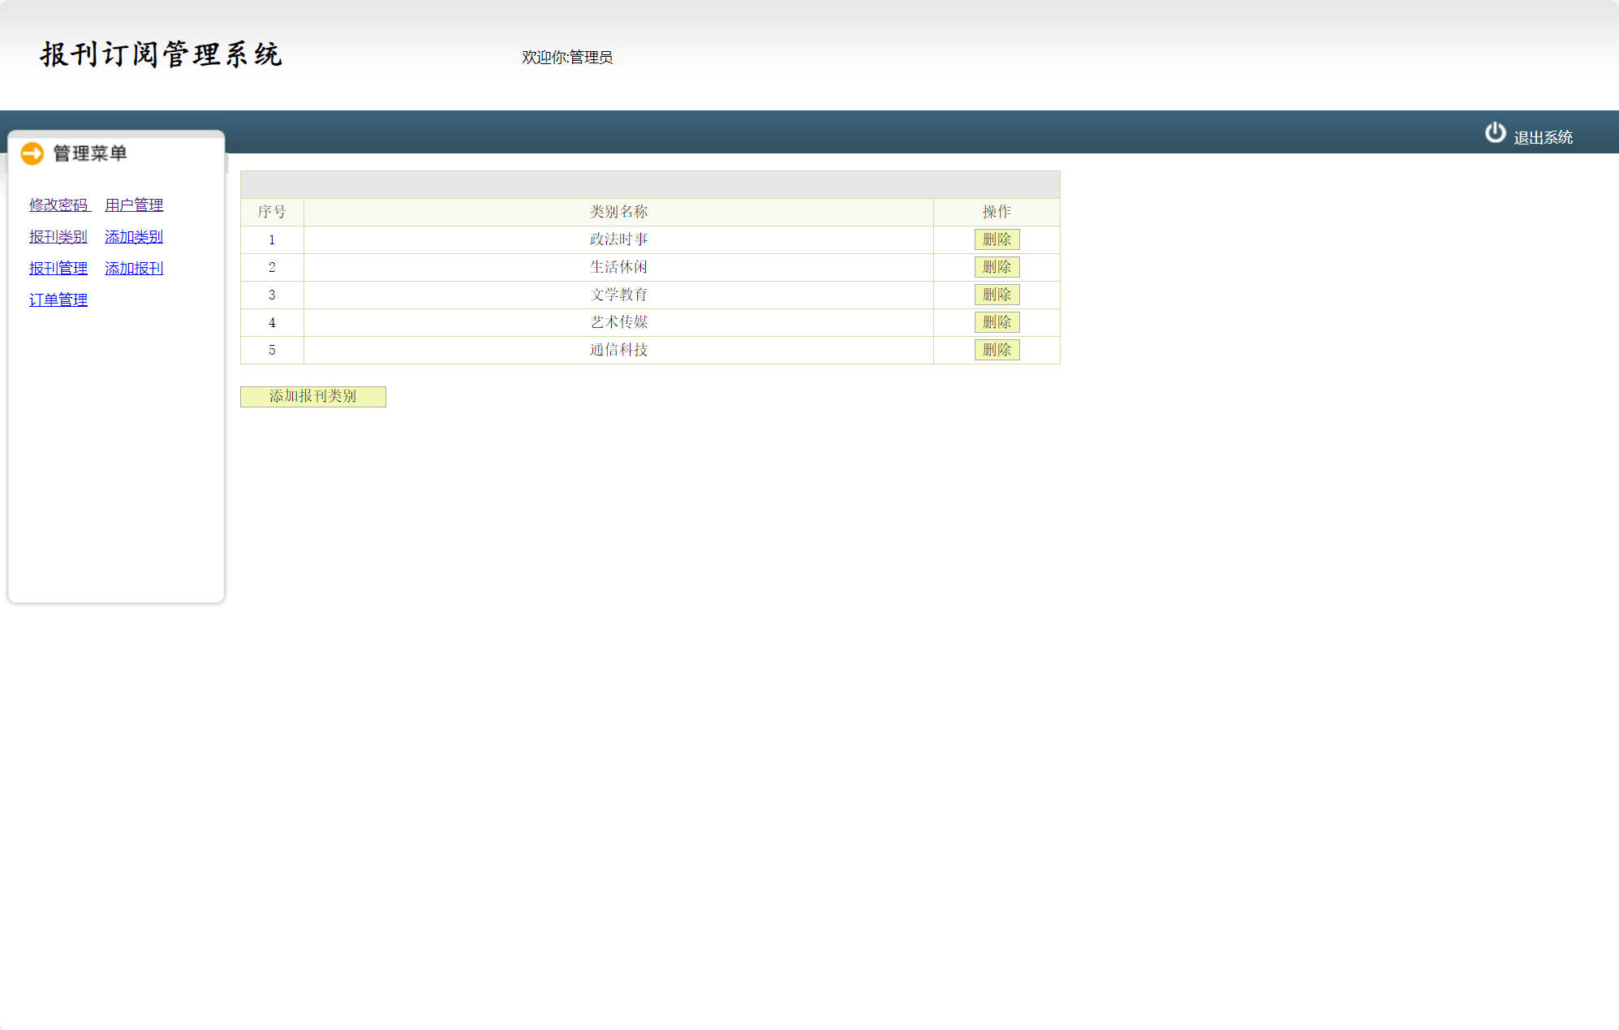The image size is (1619, 1030).
Task: Go to 报刊类别 in sidebar
Action: coord(58,236)
